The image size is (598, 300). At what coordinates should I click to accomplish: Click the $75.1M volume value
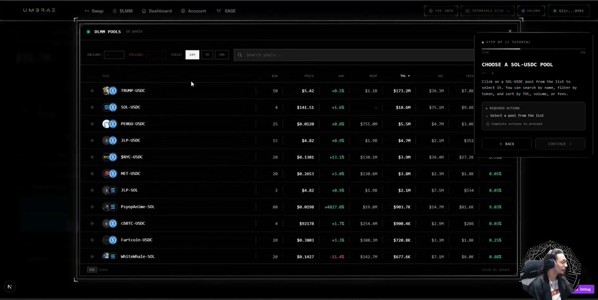click(x=436, y=107)
